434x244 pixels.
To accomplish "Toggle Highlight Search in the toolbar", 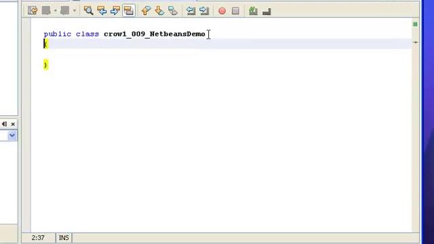I will click(x=129, y=11).
